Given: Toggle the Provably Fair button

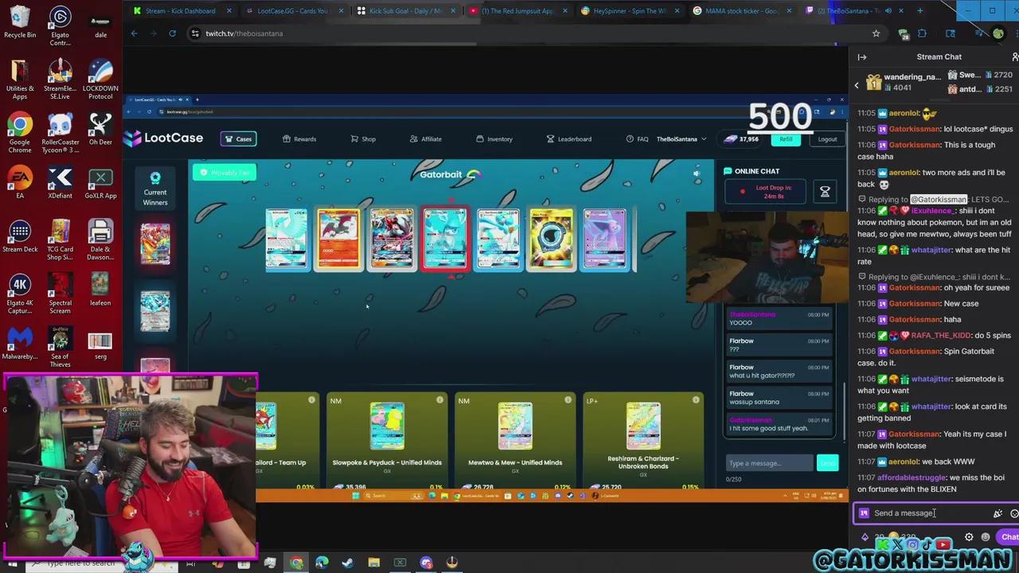Looking at the screenshot, I should click(x=224, y=173).
